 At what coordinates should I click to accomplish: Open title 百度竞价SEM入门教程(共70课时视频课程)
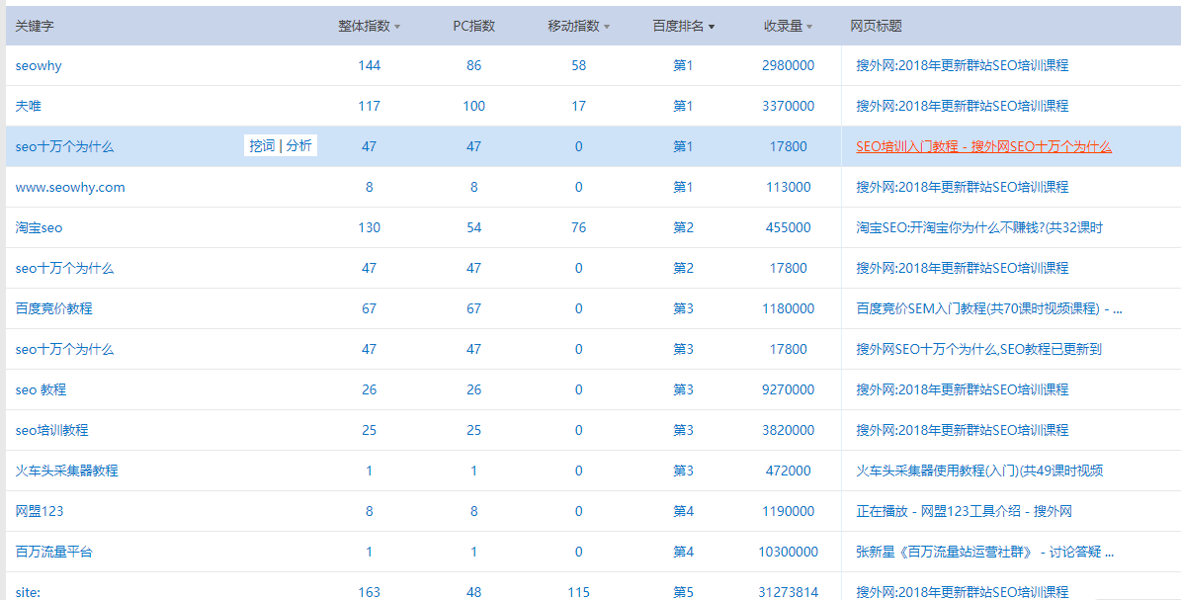coord(989,309)
